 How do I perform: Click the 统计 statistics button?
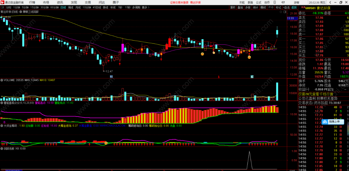pos(256,7)
